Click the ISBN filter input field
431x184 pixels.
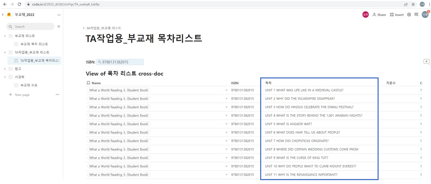click(x=120, y=62)
